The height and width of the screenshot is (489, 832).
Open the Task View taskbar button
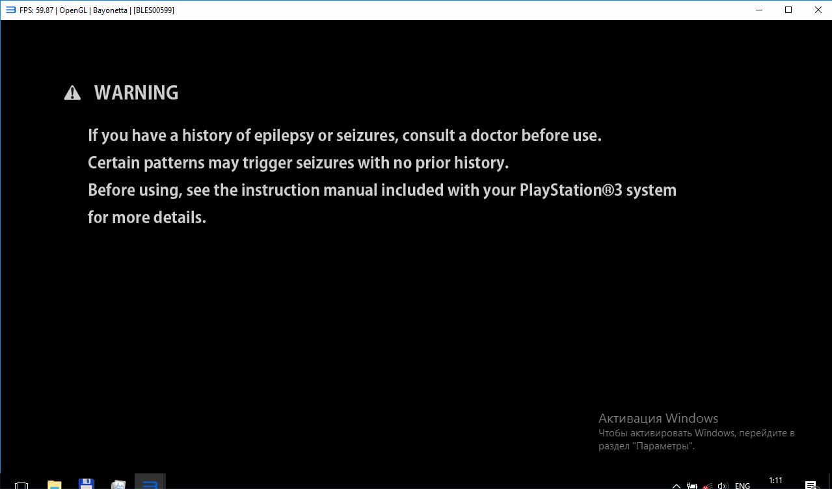(21, 484)
